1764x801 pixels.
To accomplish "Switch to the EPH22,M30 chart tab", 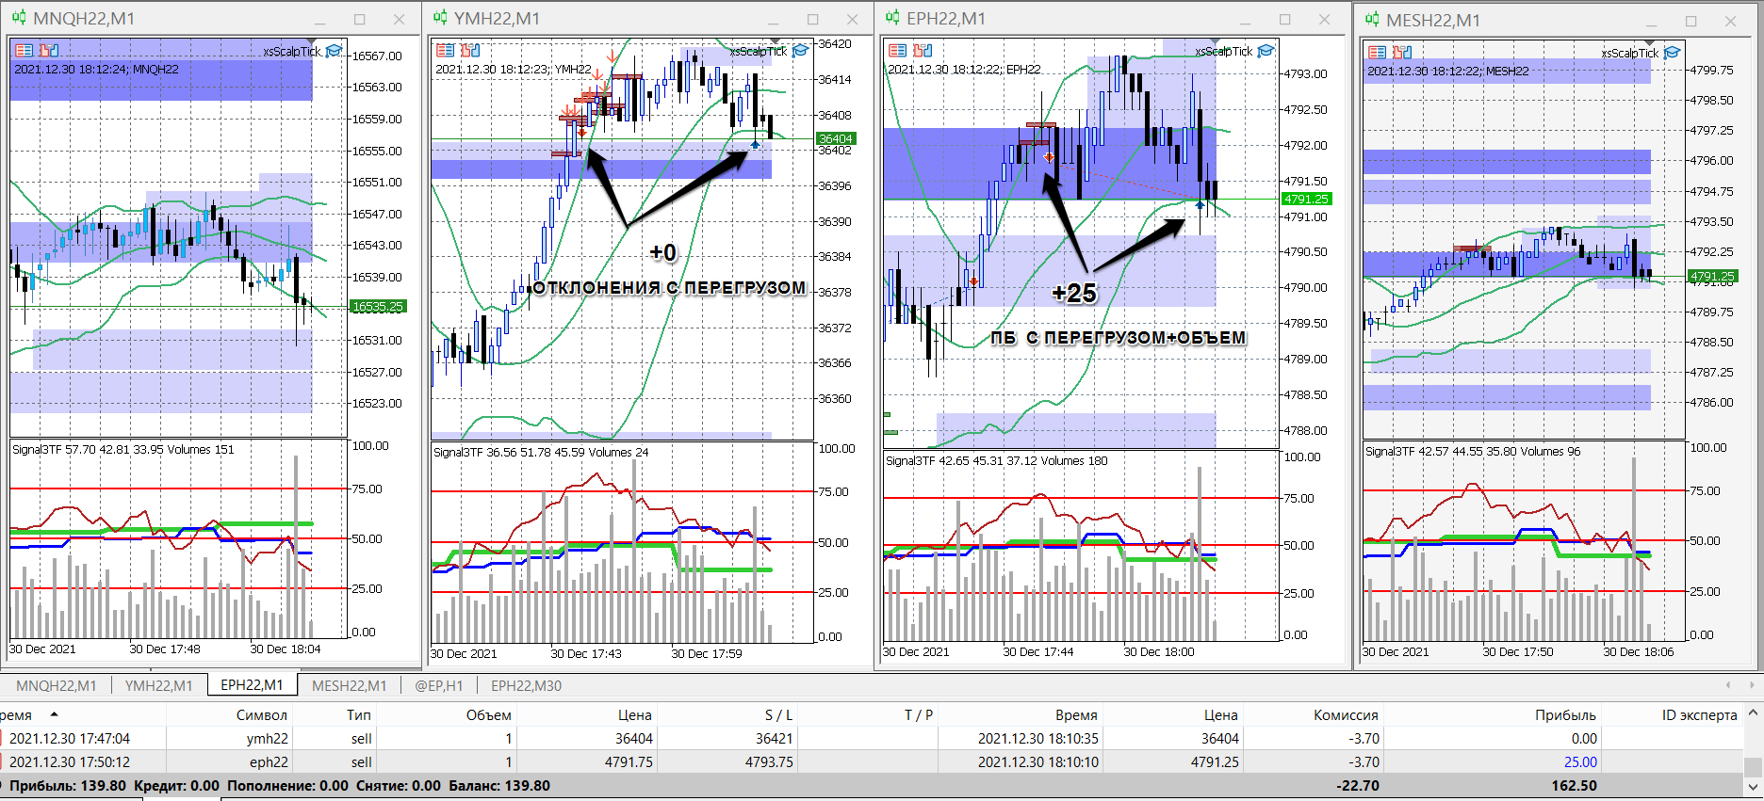I will point(526,685).
